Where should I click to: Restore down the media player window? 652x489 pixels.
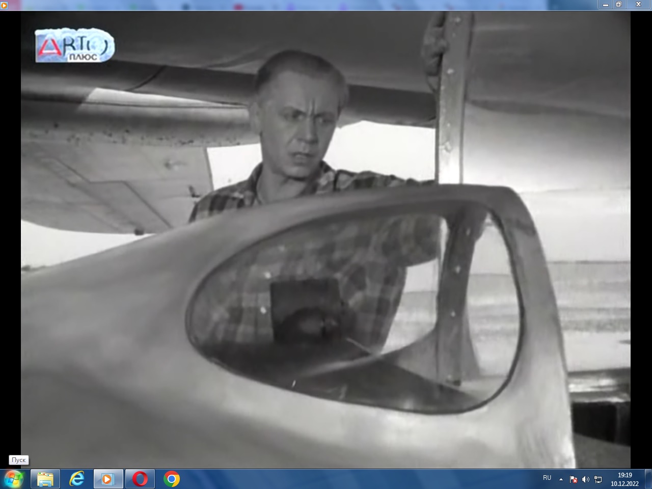point(619,4)
